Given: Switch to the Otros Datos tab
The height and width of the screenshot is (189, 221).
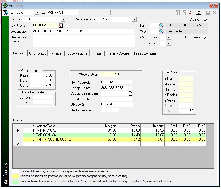Looking at the screenshot, I should 38,53.
